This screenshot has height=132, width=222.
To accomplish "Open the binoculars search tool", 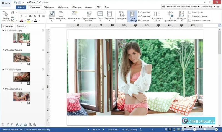I will (x=12, y=12).
